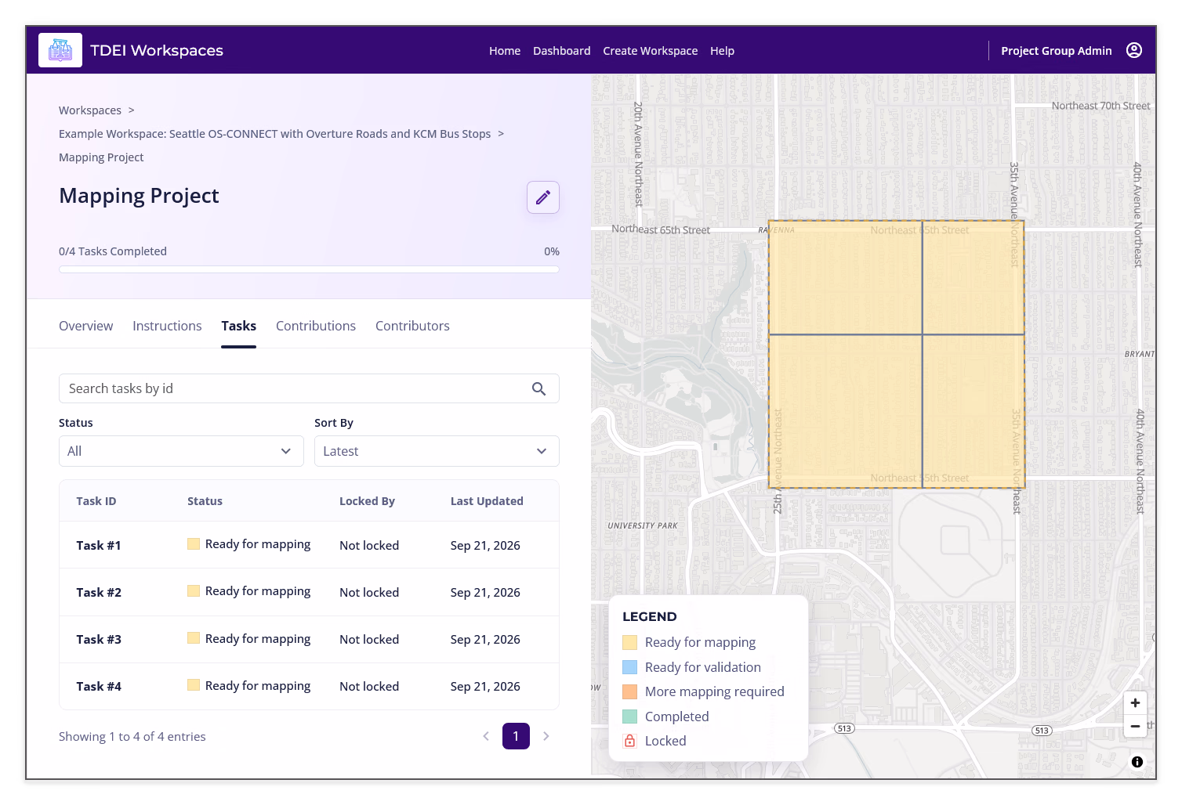The image size is (1182, 805).
Task: Go to previous page of tasks
Action: coord(486,736)
